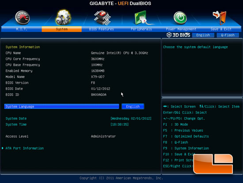The width and height of the screenshot is (243, 183).
Task: Click help text Choose the system default language
Action: pyautogui.click(x=195, y=47)
